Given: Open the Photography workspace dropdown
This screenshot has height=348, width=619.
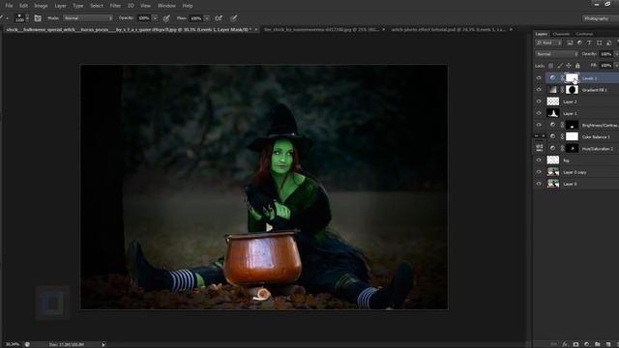Looking at the screenshot, I should click(x=600, y=18).
